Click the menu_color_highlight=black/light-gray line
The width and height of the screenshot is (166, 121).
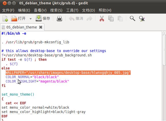(x=44, y=112)
